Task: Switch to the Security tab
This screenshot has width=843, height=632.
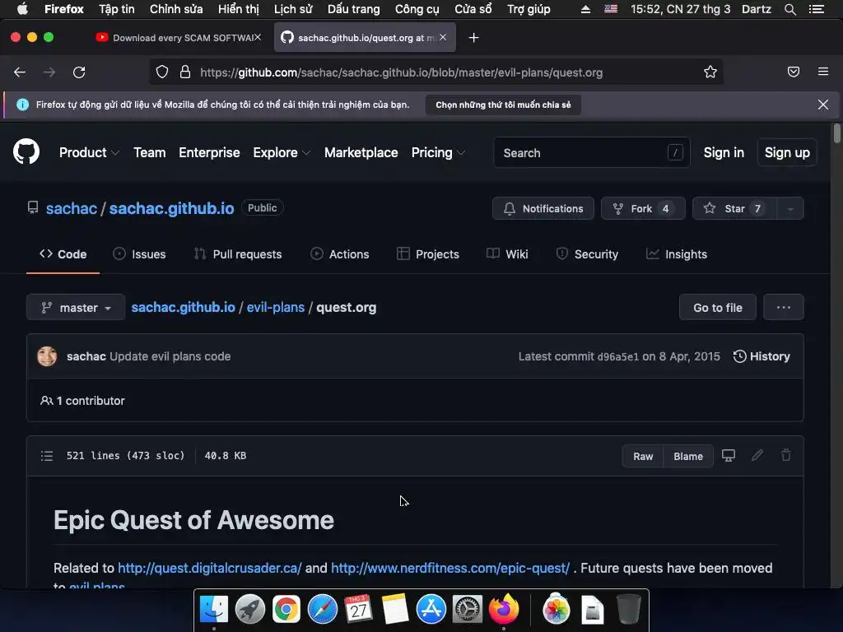Action: coord(587,254)
